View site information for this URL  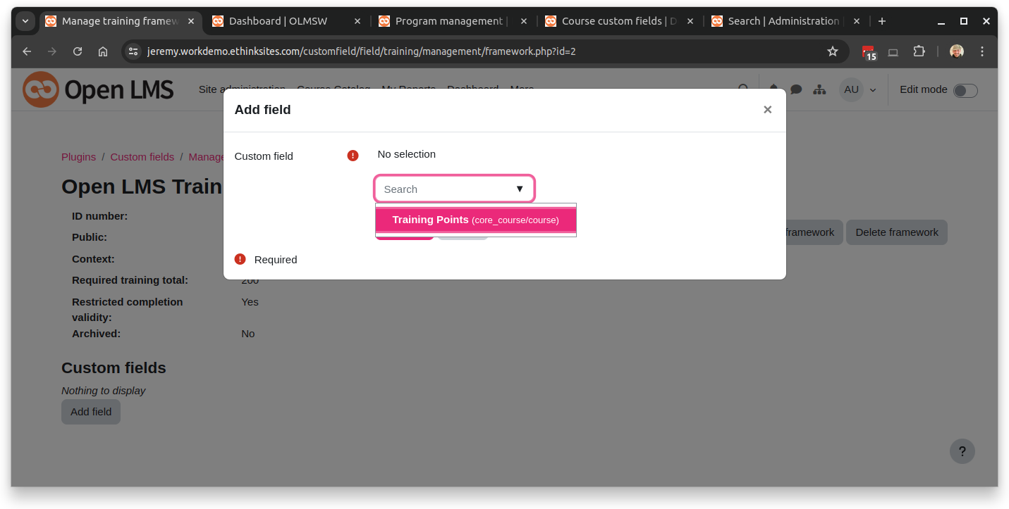133,51
